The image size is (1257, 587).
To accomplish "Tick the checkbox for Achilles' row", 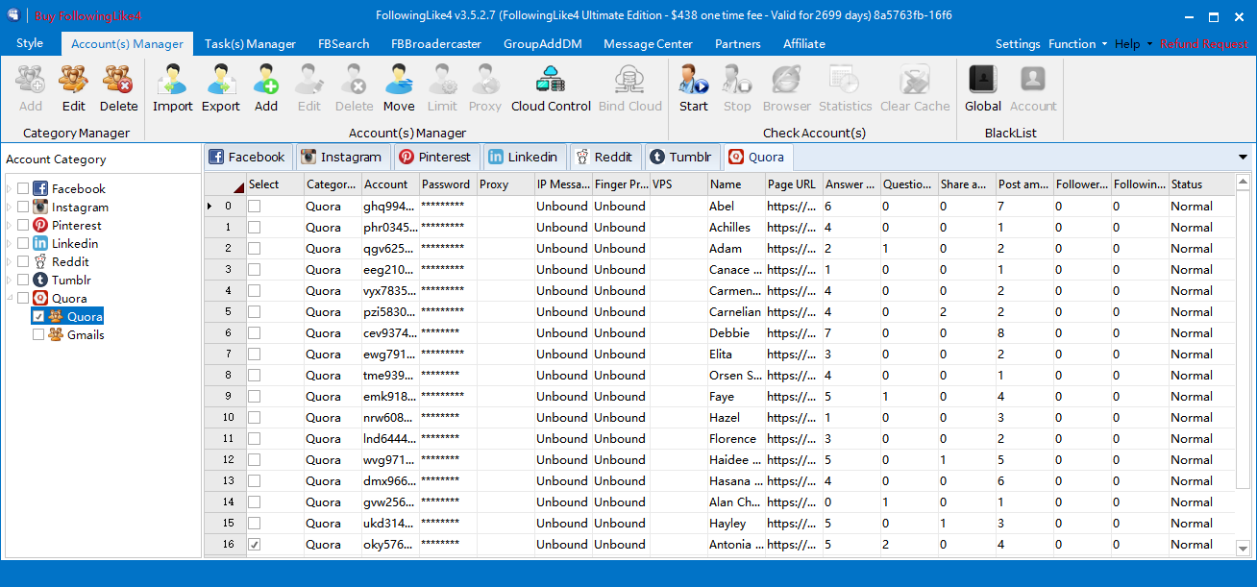I will click(254, 228).
